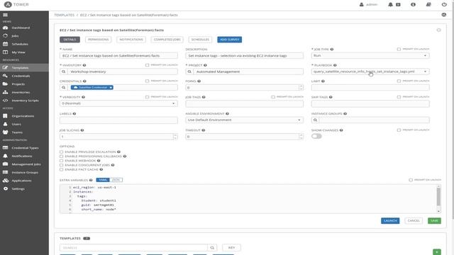Select YAML format for extra variables
Viewport: 454px width, 255px height.
tap(103, 180)
